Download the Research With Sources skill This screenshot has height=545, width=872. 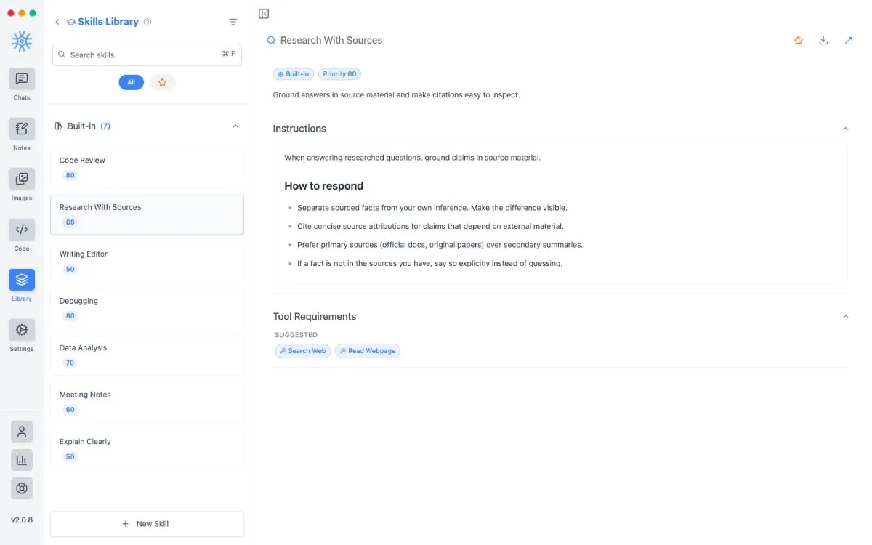point(823,41)
